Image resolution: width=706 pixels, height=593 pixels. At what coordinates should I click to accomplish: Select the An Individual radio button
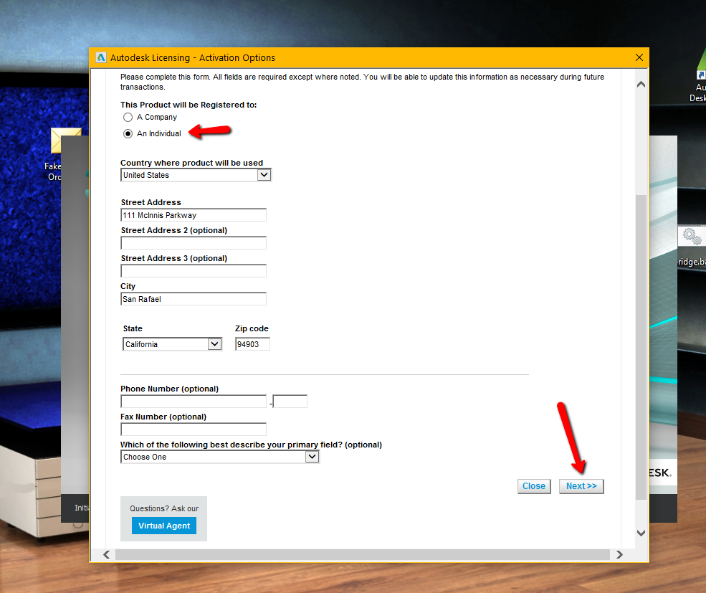point(128,134)
